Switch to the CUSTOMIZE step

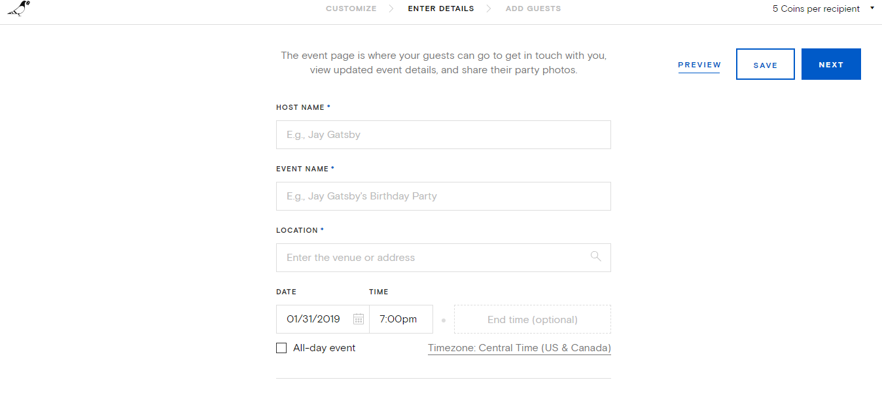(351, 9)
